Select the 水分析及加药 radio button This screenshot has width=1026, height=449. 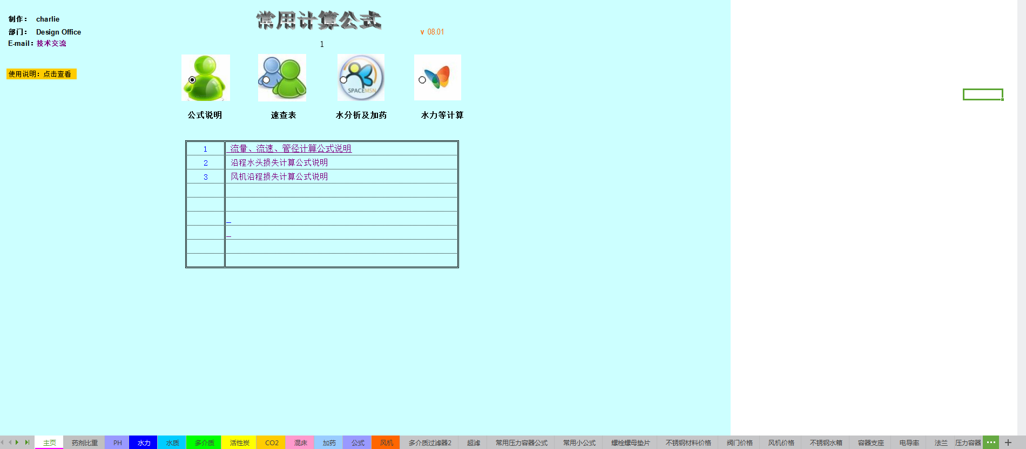click(x=343, y=80)
